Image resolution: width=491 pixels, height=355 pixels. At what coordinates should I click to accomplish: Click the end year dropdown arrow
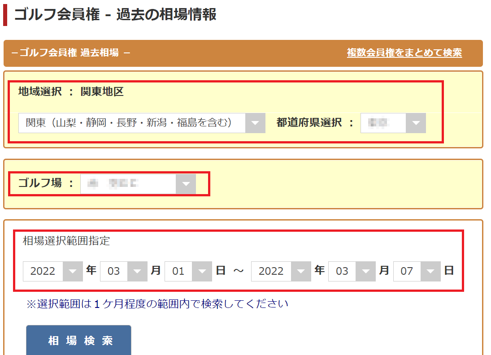300,271
